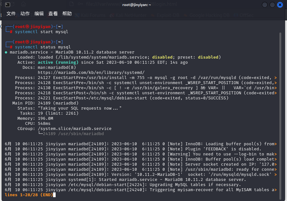Minimize the terminal window
The height and width of the screenshot is (201, 287).
[265, 5]
